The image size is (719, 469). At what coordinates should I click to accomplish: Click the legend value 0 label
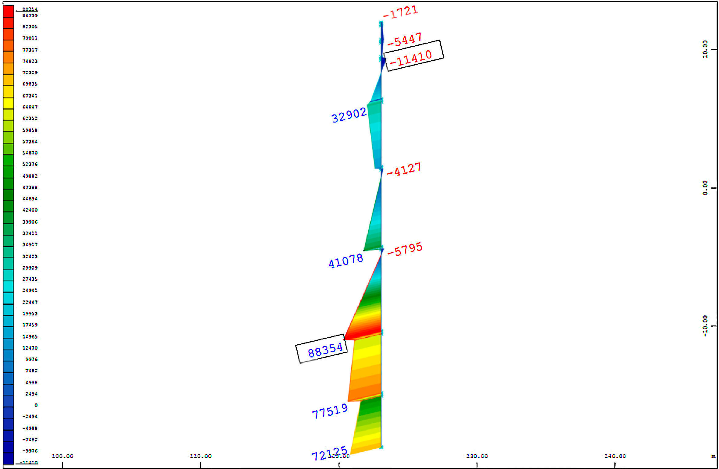[36, 405]
